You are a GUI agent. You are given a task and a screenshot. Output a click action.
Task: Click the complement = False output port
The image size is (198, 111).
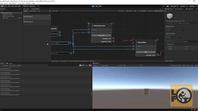(x=114, y=41)
